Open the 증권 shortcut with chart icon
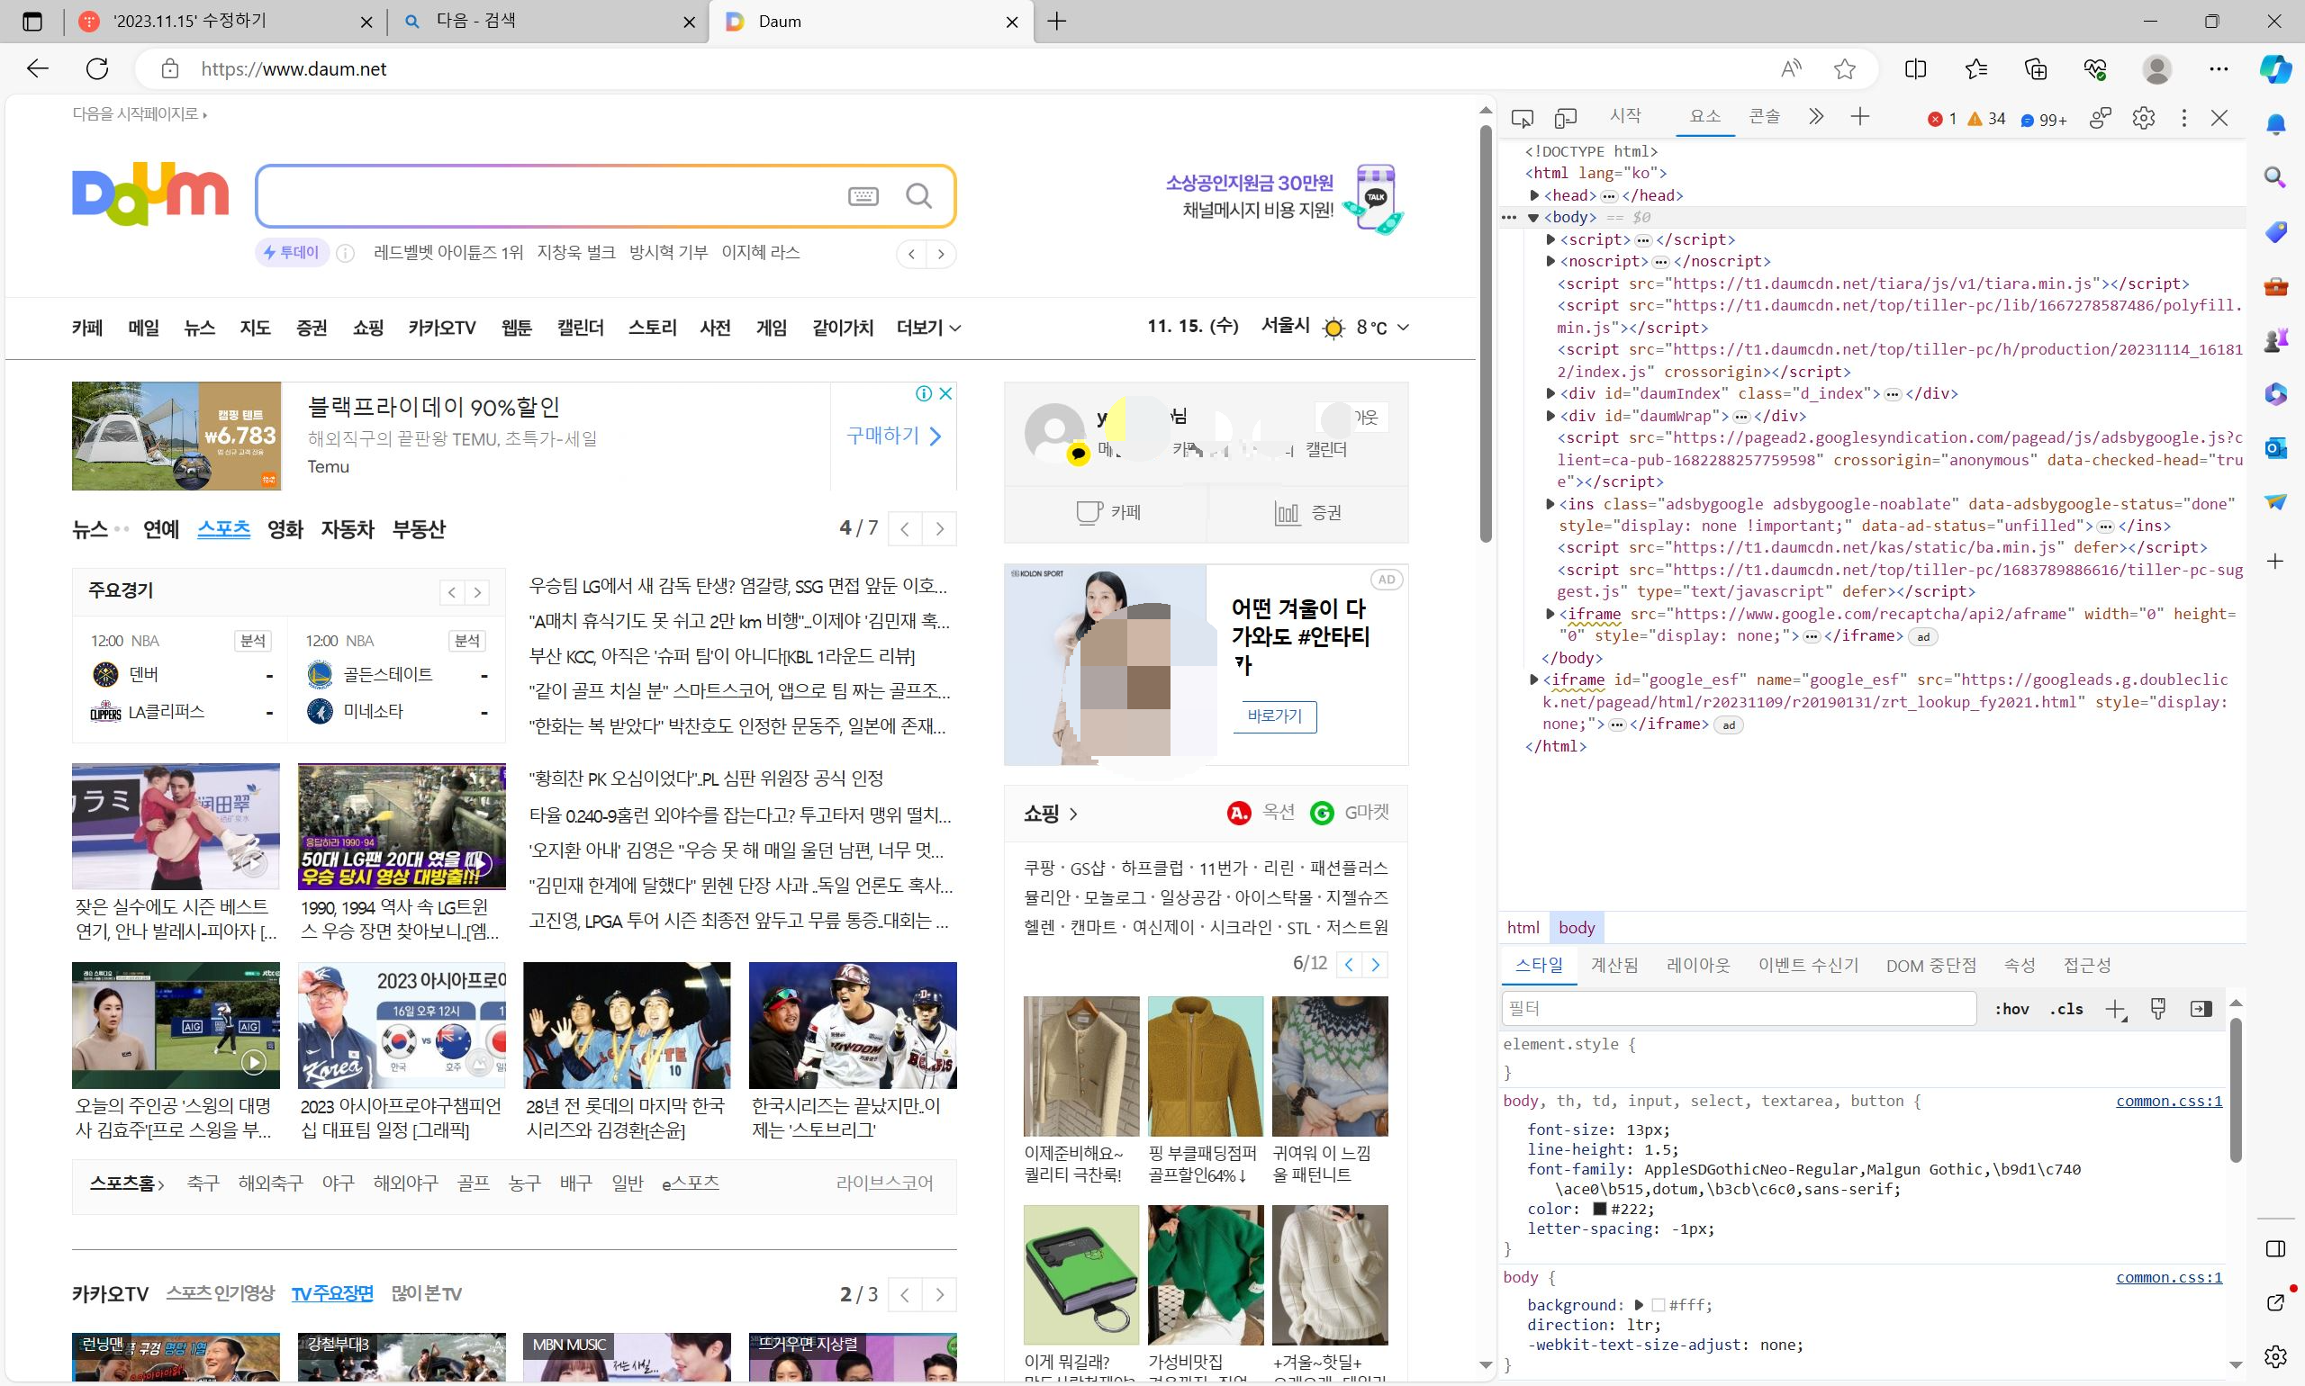This screenshot has height=1386, width=2305. click(1308, 513)
